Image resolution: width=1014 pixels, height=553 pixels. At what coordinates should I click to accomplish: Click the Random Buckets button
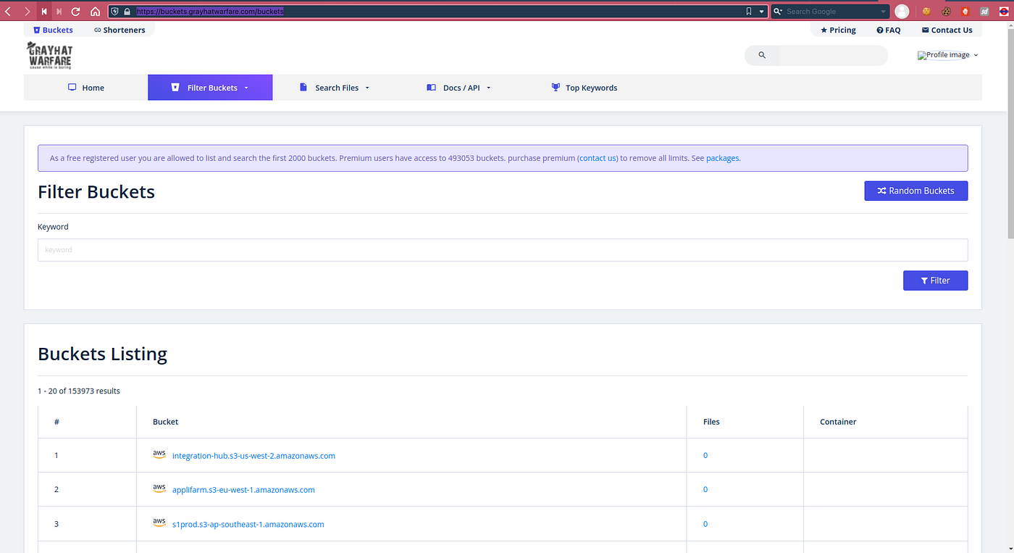[915, 191]
